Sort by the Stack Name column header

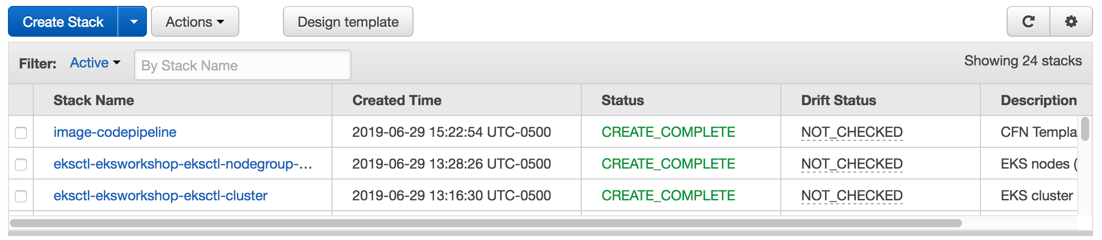pyautogui.click(x=94, y=100)
